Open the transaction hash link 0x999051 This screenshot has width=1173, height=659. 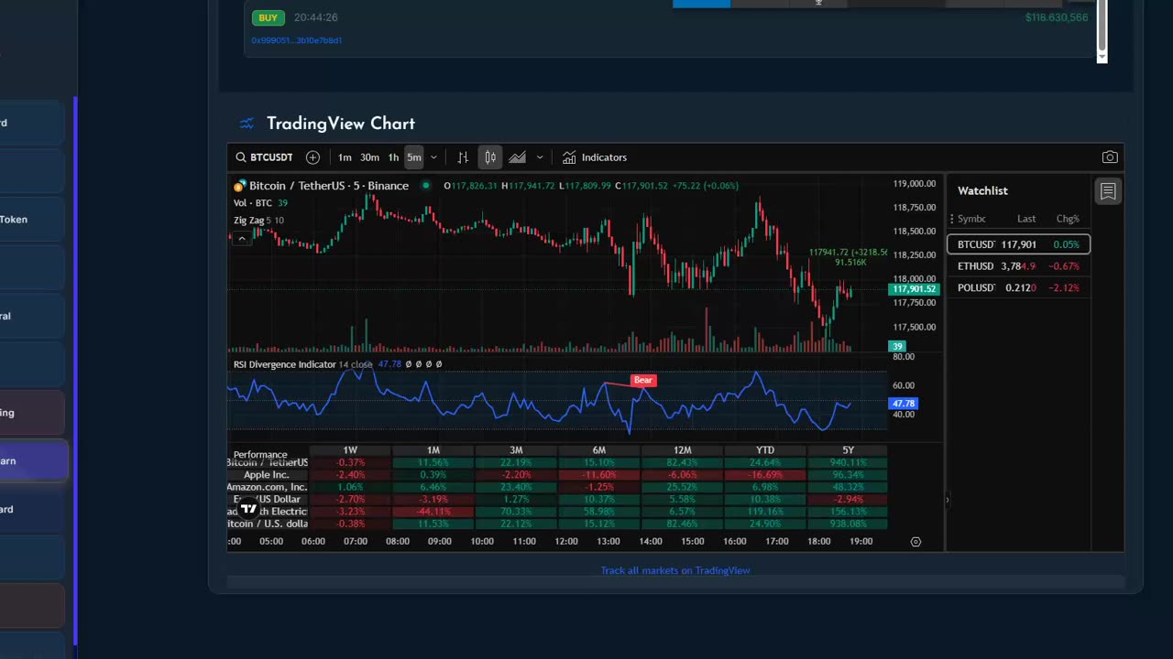pos(297,40)
